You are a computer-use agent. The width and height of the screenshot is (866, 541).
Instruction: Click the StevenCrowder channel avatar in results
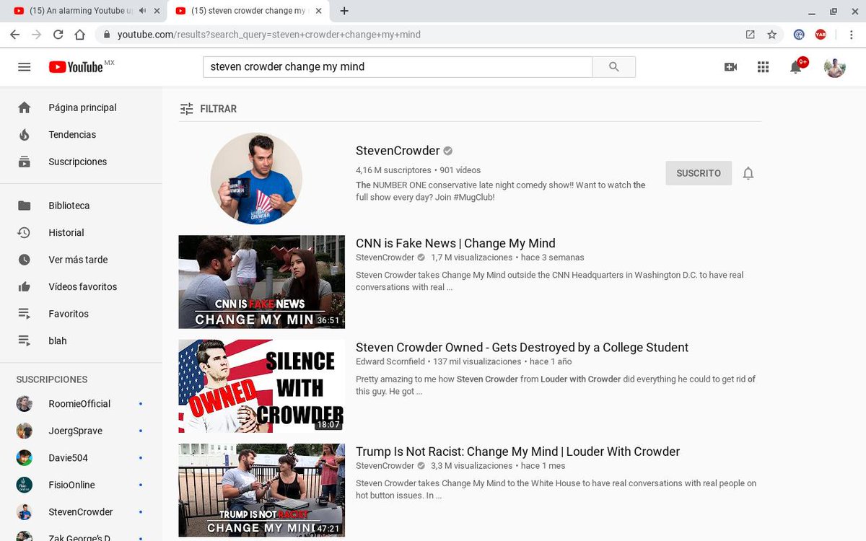click(256, 178)
